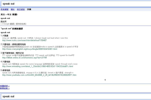This screenshot has height=100, width=151.
Task: Open the youthedu.com.cn html link
Action: pos(39,75)
